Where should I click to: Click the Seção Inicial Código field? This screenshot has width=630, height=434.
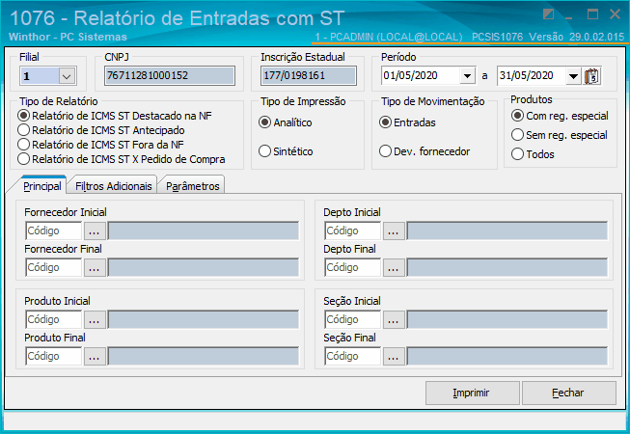353,320
